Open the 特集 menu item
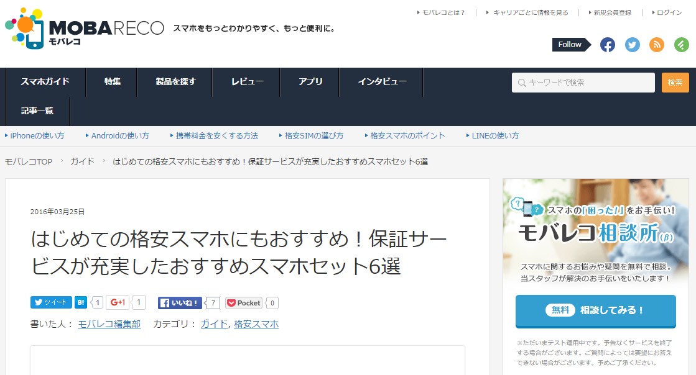 pos(112,82)
